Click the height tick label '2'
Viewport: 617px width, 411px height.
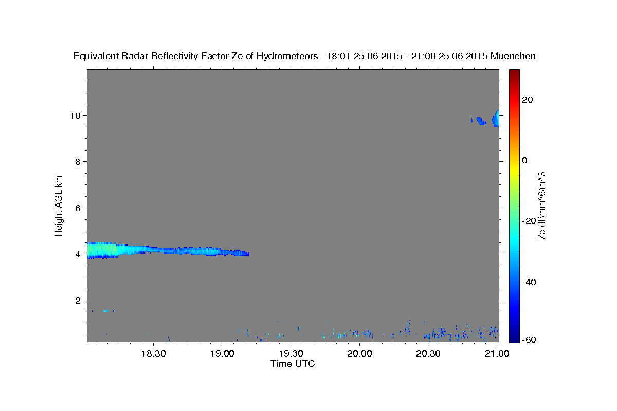tap(79, 301)
